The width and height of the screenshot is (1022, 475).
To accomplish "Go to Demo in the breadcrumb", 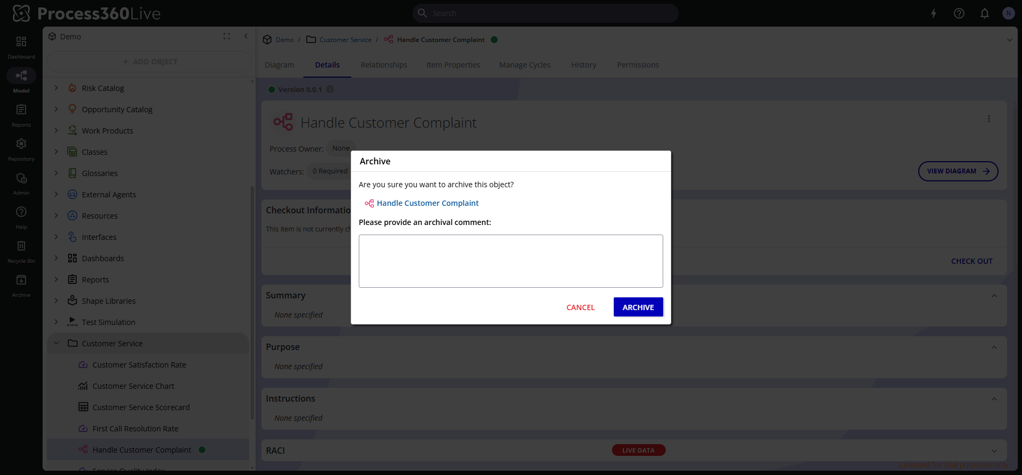I will [284, 40].
